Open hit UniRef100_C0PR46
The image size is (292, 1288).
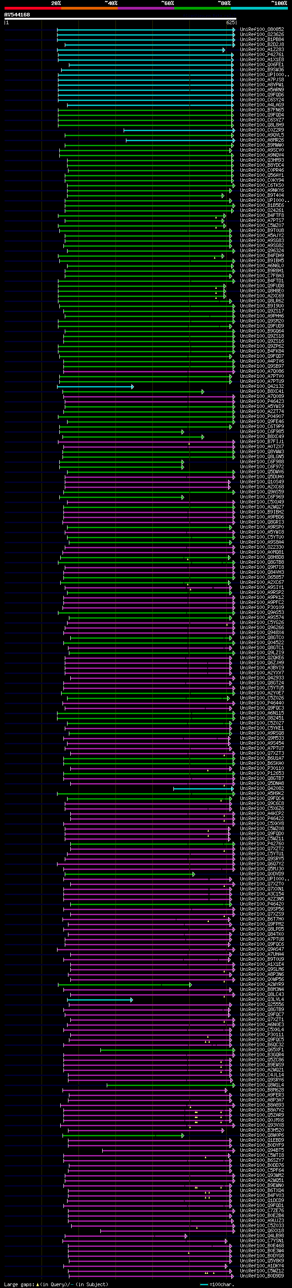262,170
